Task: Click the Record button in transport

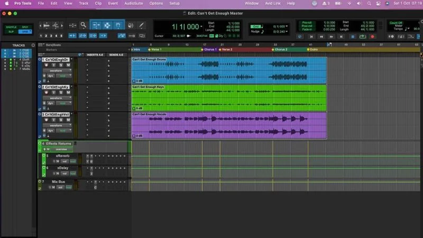Action: 372,36
